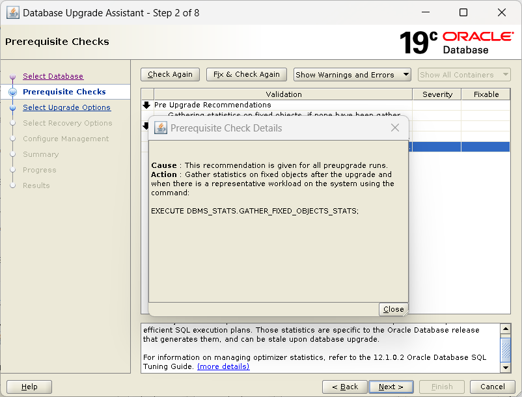Collapse Pre Upgrade Recommendations row arrow

pos(146,105)
